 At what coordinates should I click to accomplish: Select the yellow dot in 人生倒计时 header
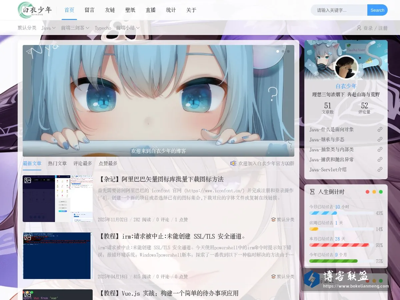coord(374,192)
